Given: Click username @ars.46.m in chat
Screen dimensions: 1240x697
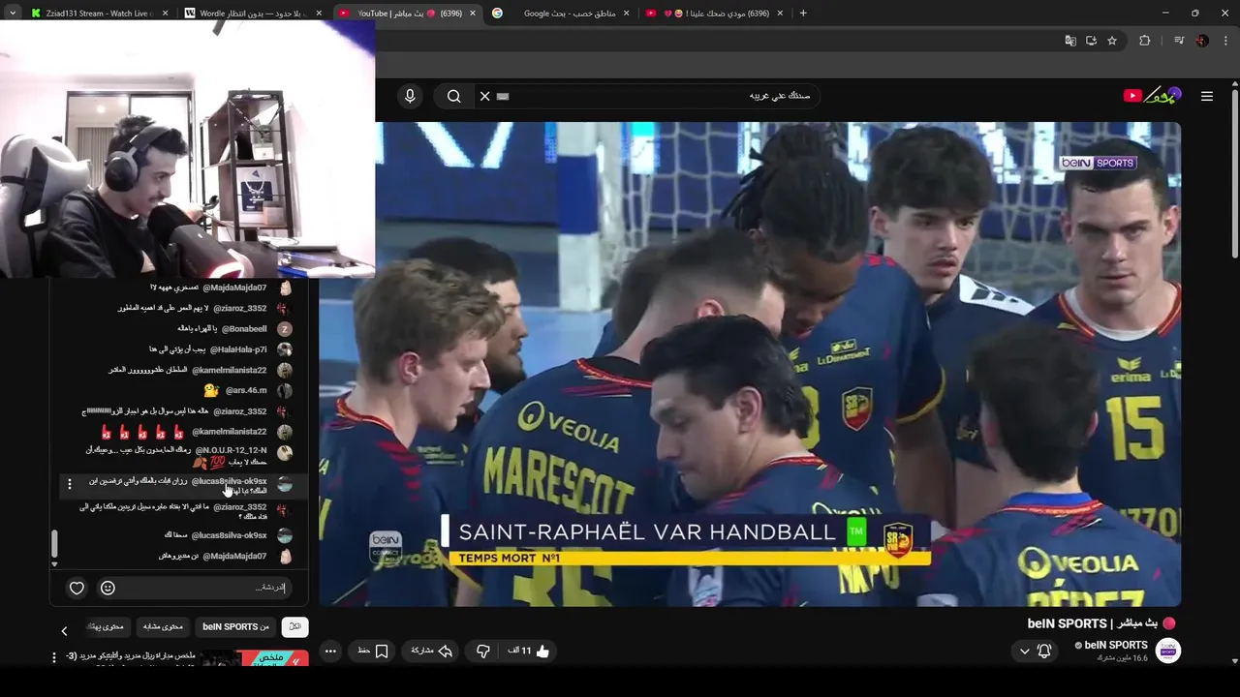Looking at the screenshot, I should pyautogui.click(x=245, y=390).
